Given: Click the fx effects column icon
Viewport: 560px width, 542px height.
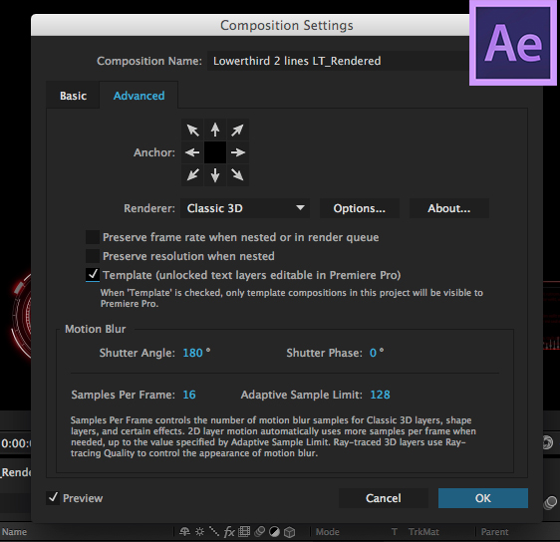Looking at the screenshot, I should pos(229,532).
